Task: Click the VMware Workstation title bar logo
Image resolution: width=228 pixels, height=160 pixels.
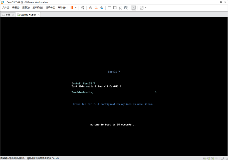Action: [x=2, y=2]
